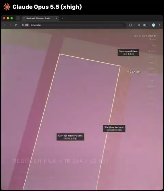The image size is (164, 191).
Task: Open the browser three-dot menu
Action: [159, 25]
